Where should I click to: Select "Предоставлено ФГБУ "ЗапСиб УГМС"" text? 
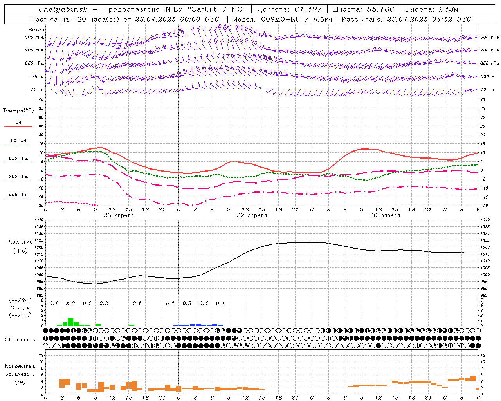(174, 9)
